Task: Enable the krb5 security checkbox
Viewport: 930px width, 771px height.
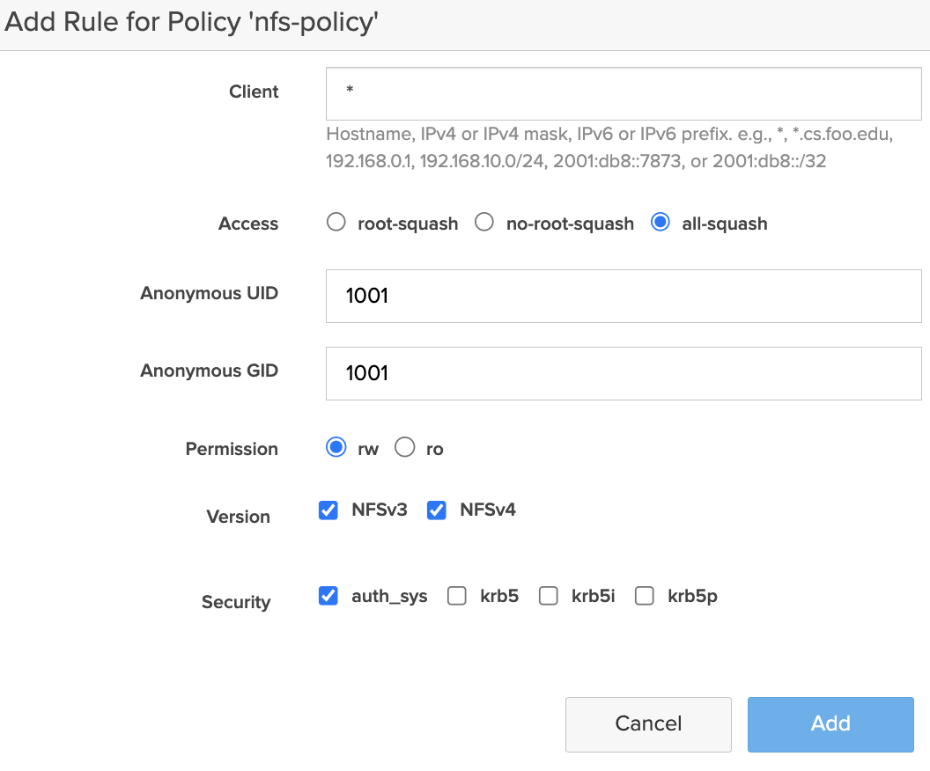Action: [x=457, y=596]
